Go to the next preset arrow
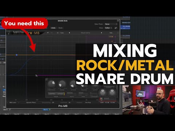Viewport: 175px width, 131px height. point(101,33)
